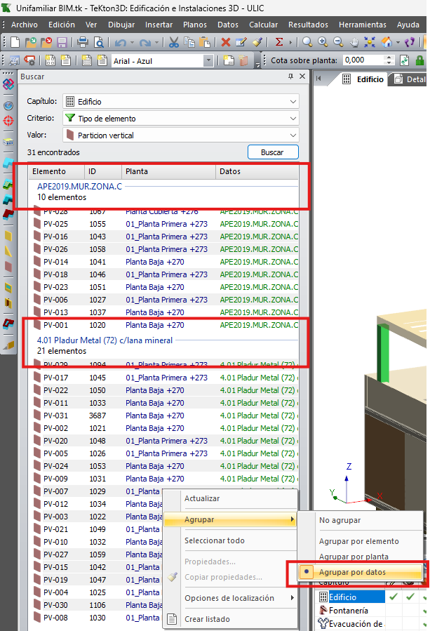Click the Undo arrow icon
This screenshot has height=631, width=430.
point(120,42)
